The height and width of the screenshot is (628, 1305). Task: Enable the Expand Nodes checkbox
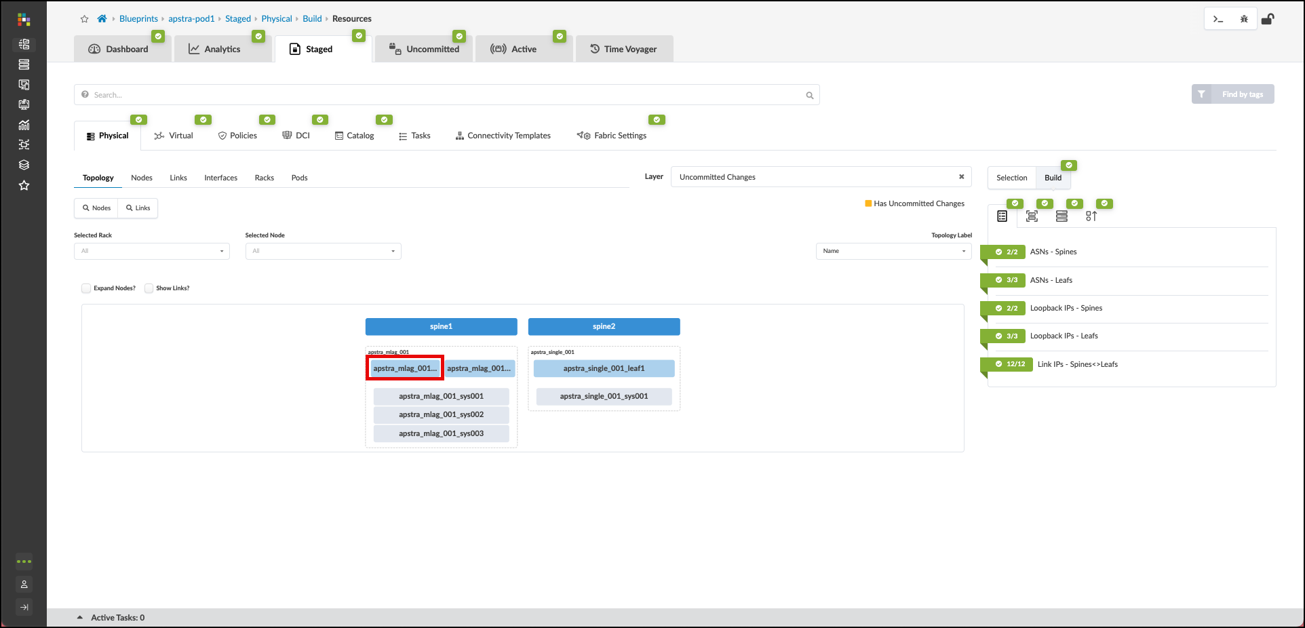tap(86, 288)
